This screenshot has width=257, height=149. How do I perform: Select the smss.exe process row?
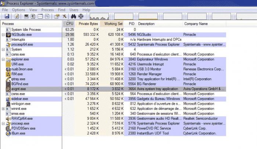click(x=113, y=113)
